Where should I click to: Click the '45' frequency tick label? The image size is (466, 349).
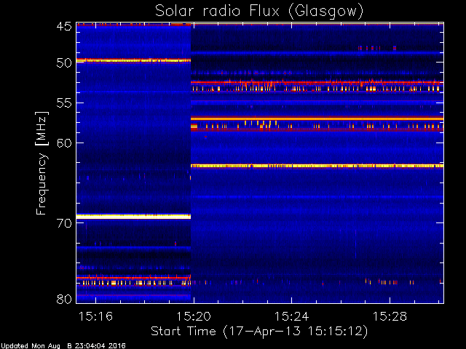(x=64, y=26)
